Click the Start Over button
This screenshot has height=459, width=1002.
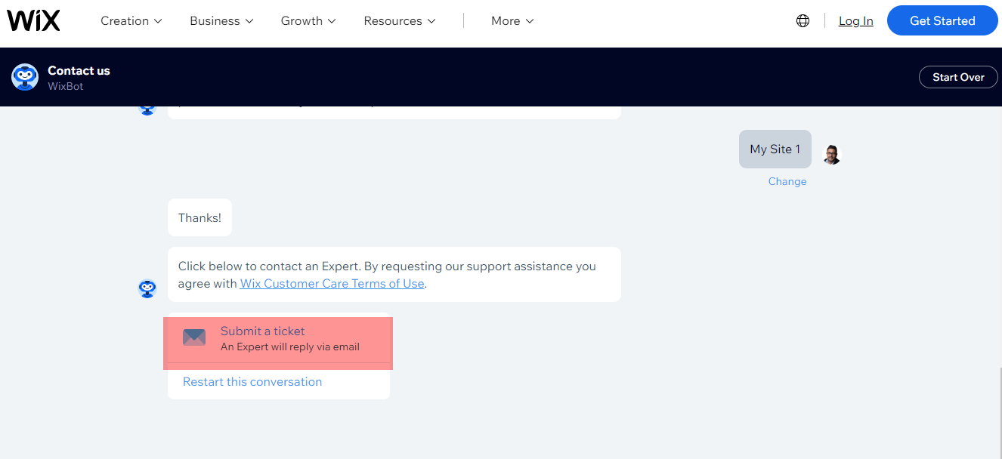(958, 76)
